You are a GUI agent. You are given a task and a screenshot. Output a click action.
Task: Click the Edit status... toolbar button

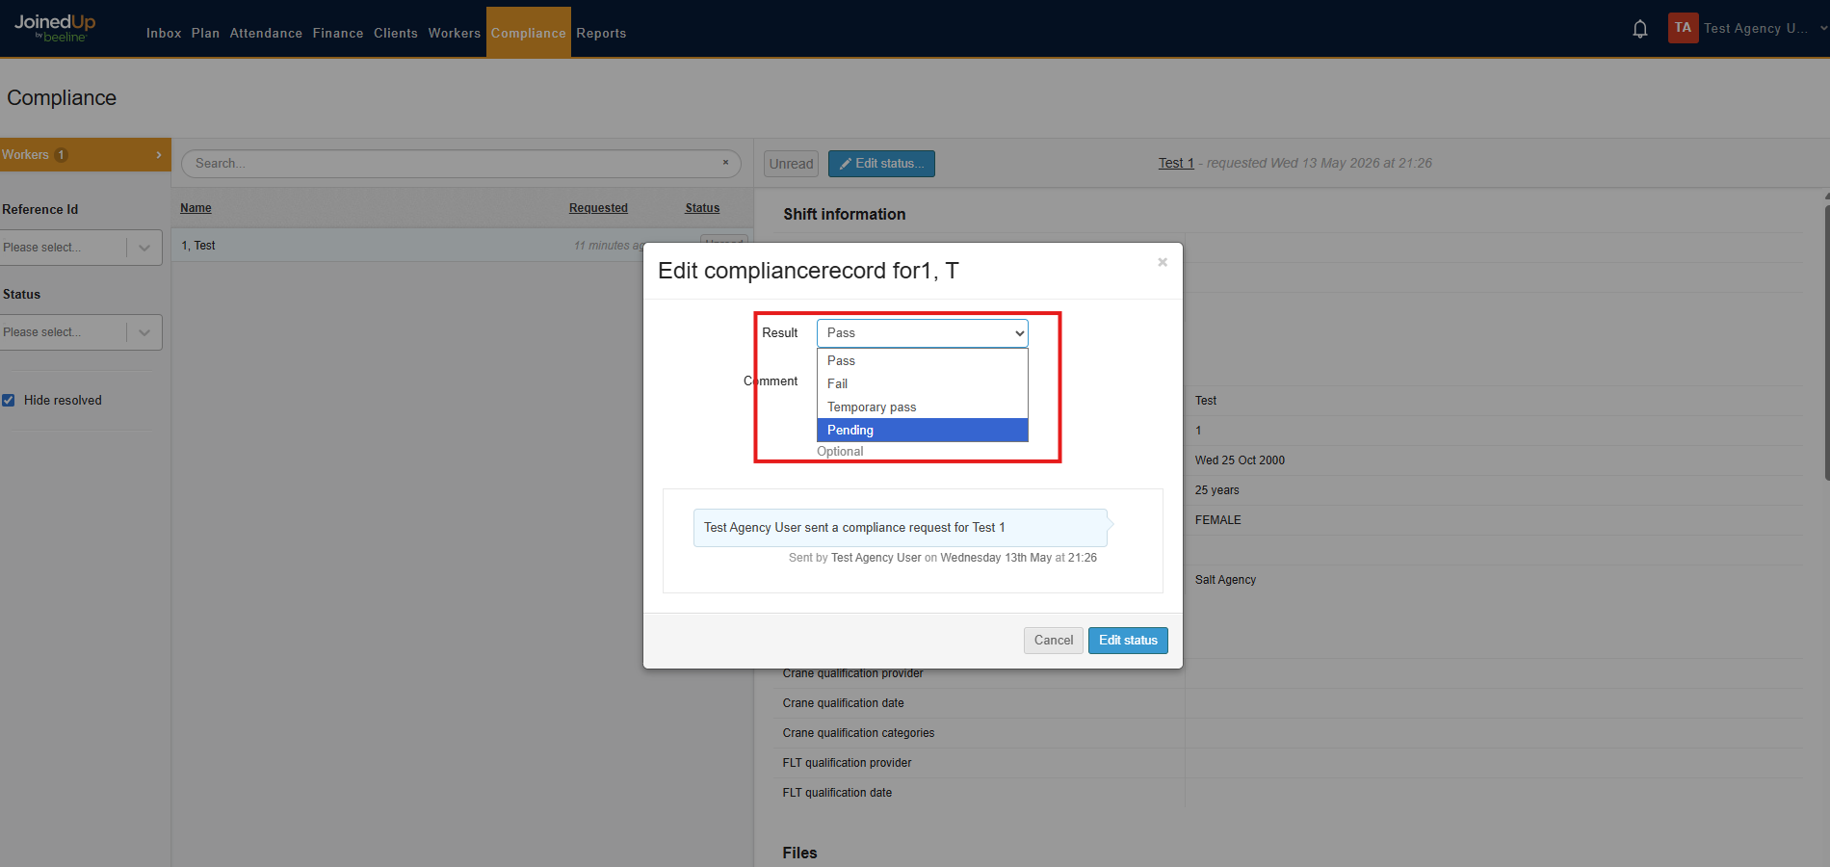[x=881, y=164]
